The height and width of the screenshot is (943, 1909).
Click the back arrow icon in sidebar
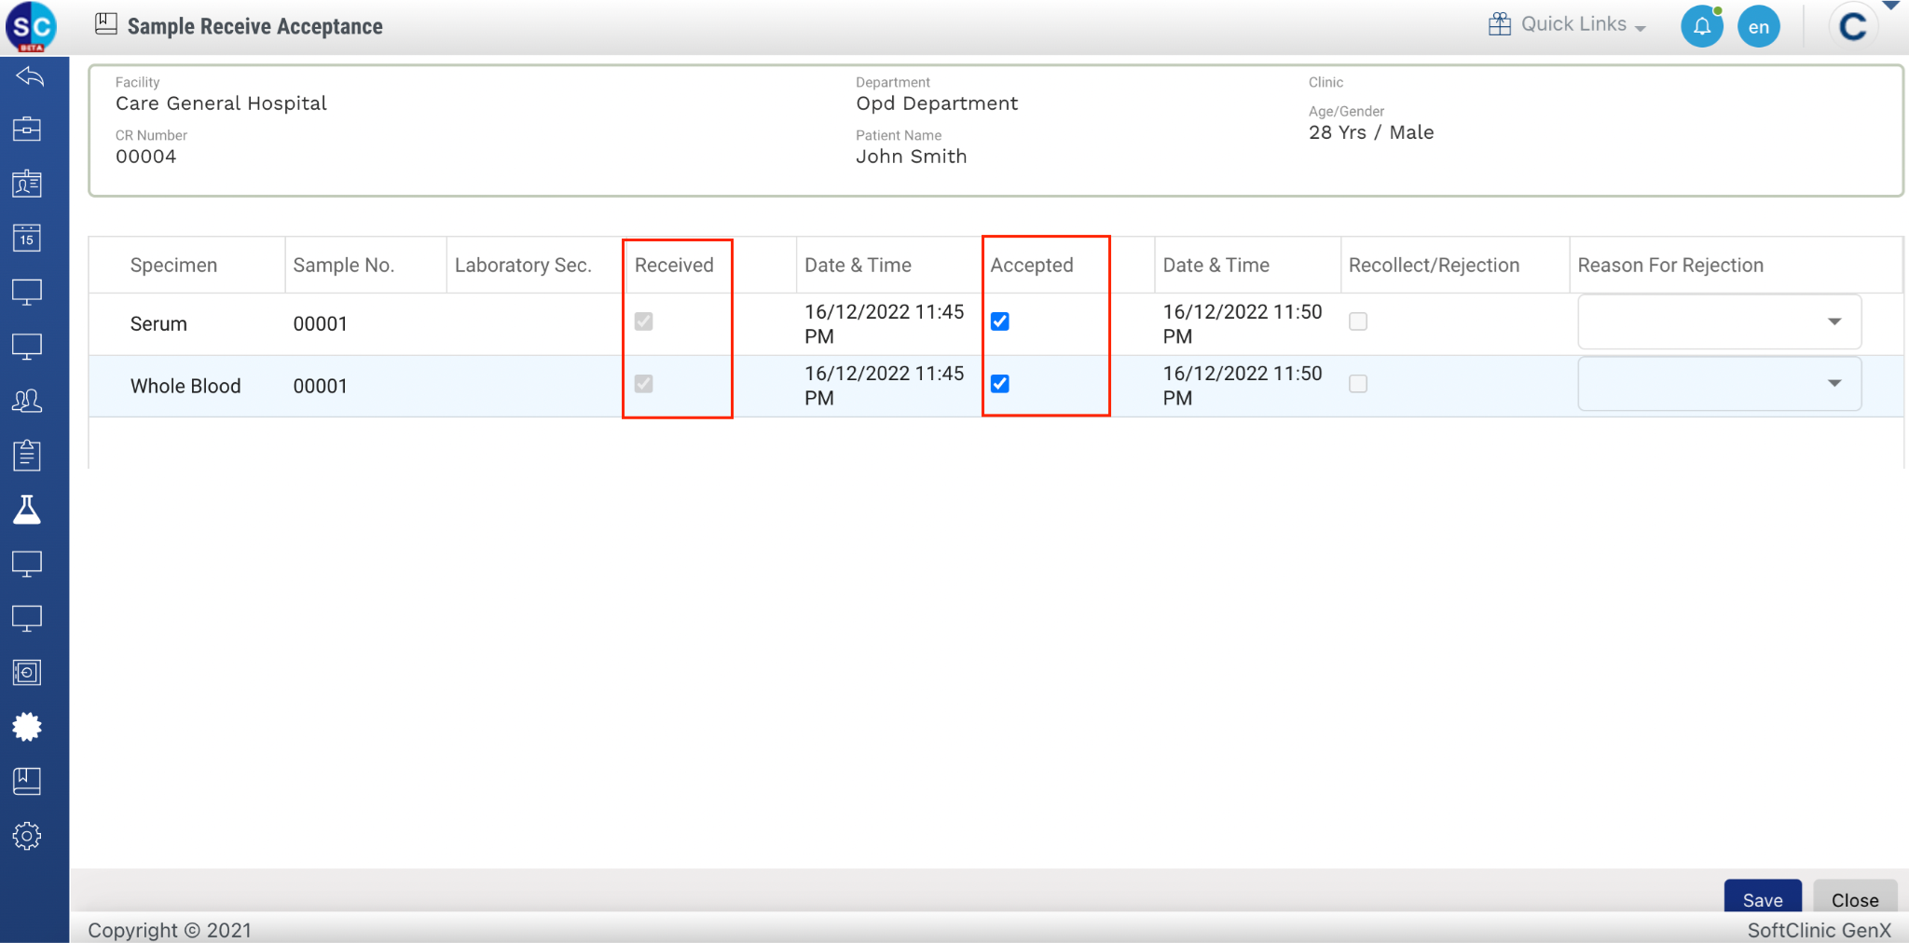pyautogui.click(x=28, y=76)
